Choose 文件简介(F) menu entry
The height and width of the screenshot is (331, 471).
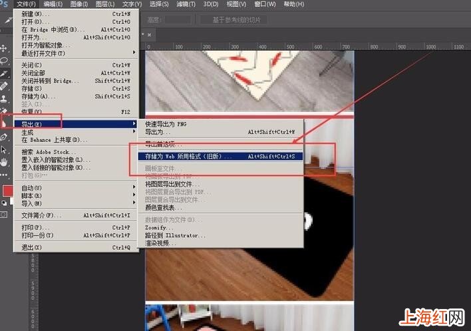tap(76, 216)
